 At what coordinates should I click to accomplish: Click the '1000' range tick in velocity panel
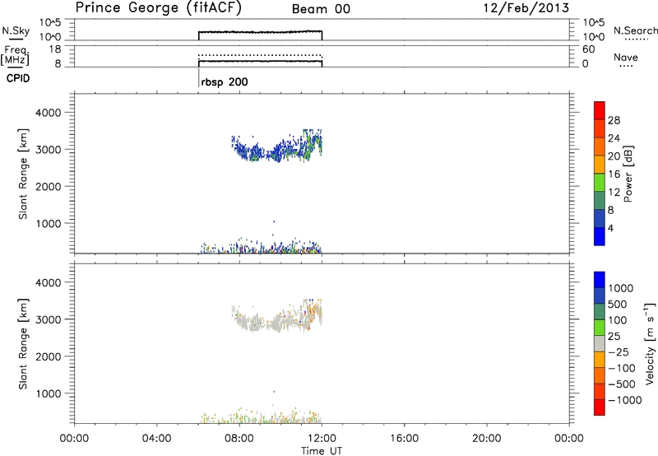point(49,393)
